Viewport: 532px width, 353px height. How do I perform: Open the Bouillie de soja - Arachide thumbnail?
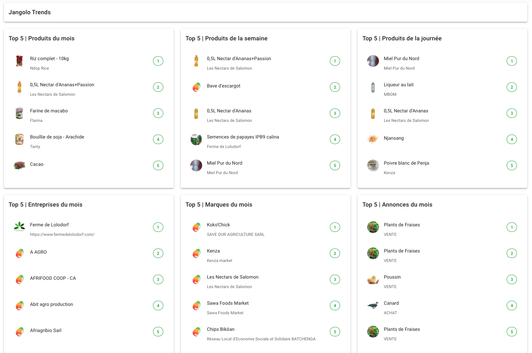[19, 139]
